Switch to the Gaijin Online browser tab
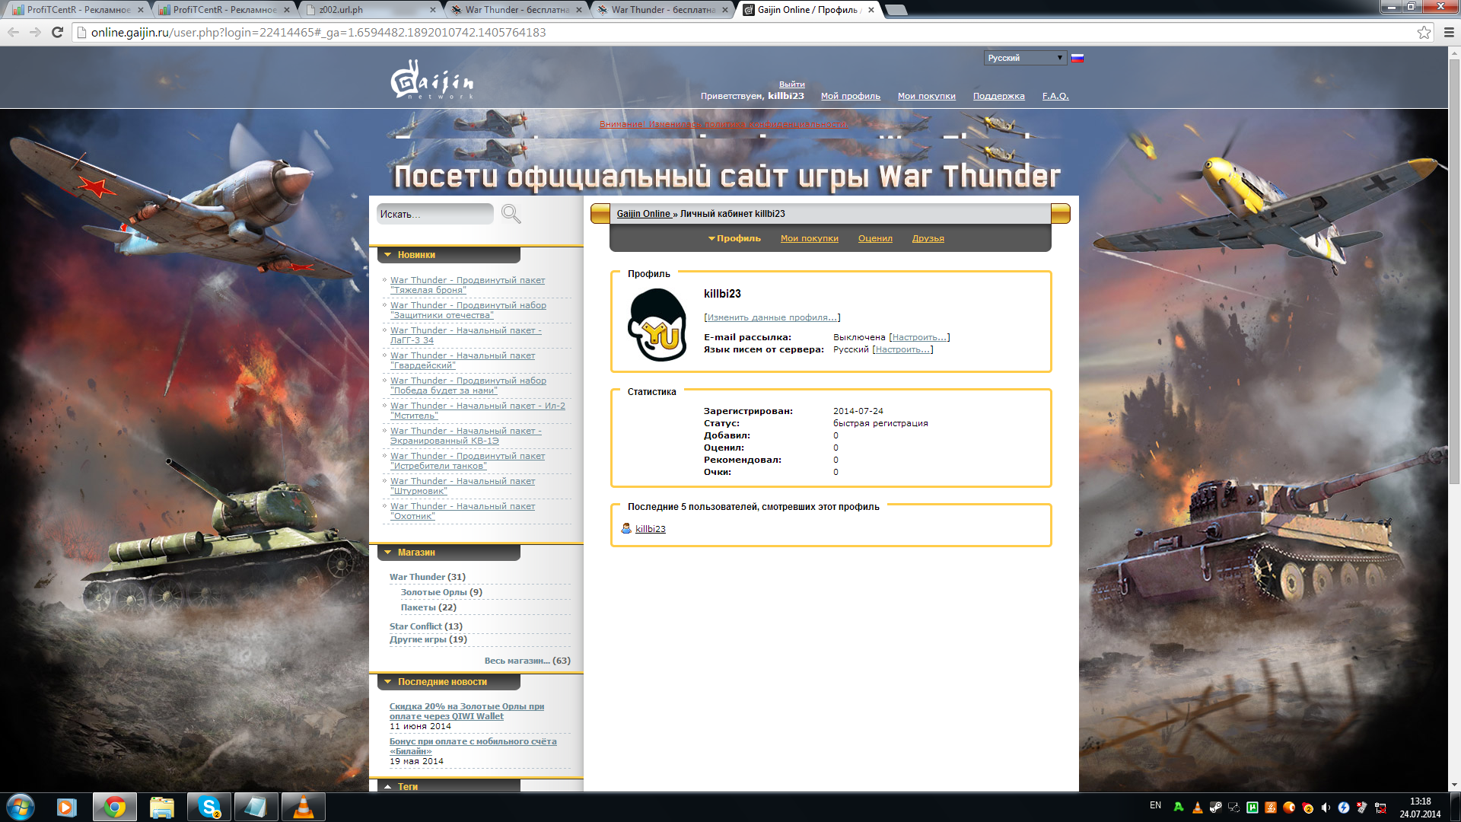This screenshot has width=1461, height=822. tap(807, 10)
